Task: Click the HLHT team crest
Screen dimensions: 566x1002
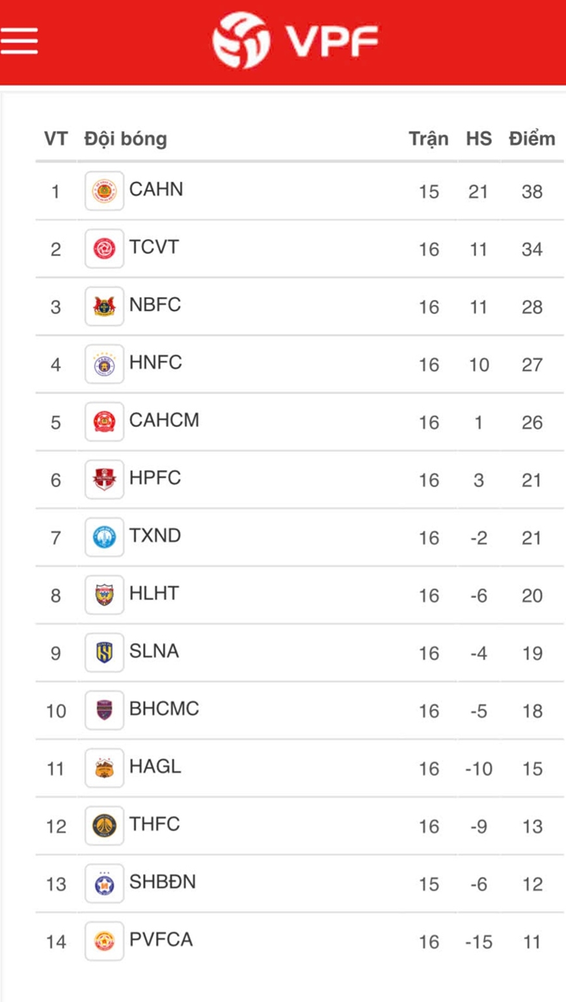Action: [104, 595]
